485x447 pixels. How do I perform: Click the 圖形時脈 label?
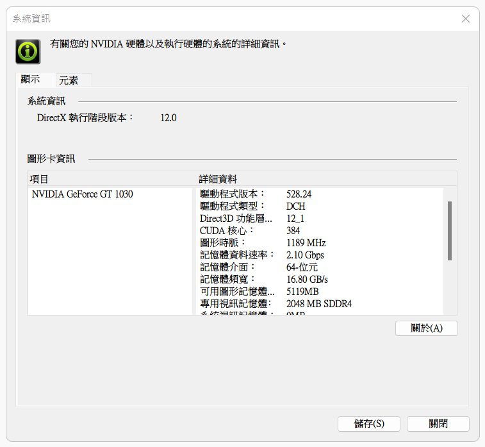(x=222, y=242)
